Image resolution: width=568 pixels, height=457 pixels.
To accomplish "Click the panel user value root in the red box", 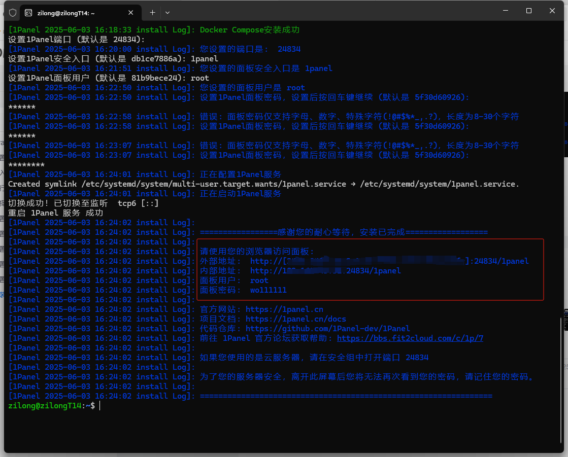I will [259, 280].
